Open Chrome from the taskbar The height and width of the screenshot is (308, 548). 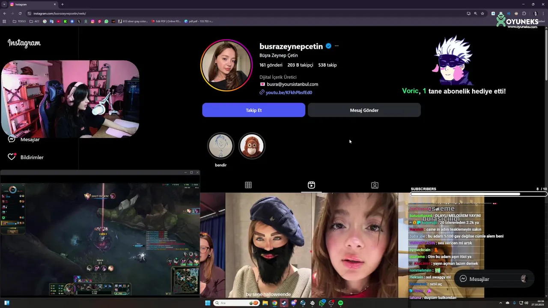point(274,303)
